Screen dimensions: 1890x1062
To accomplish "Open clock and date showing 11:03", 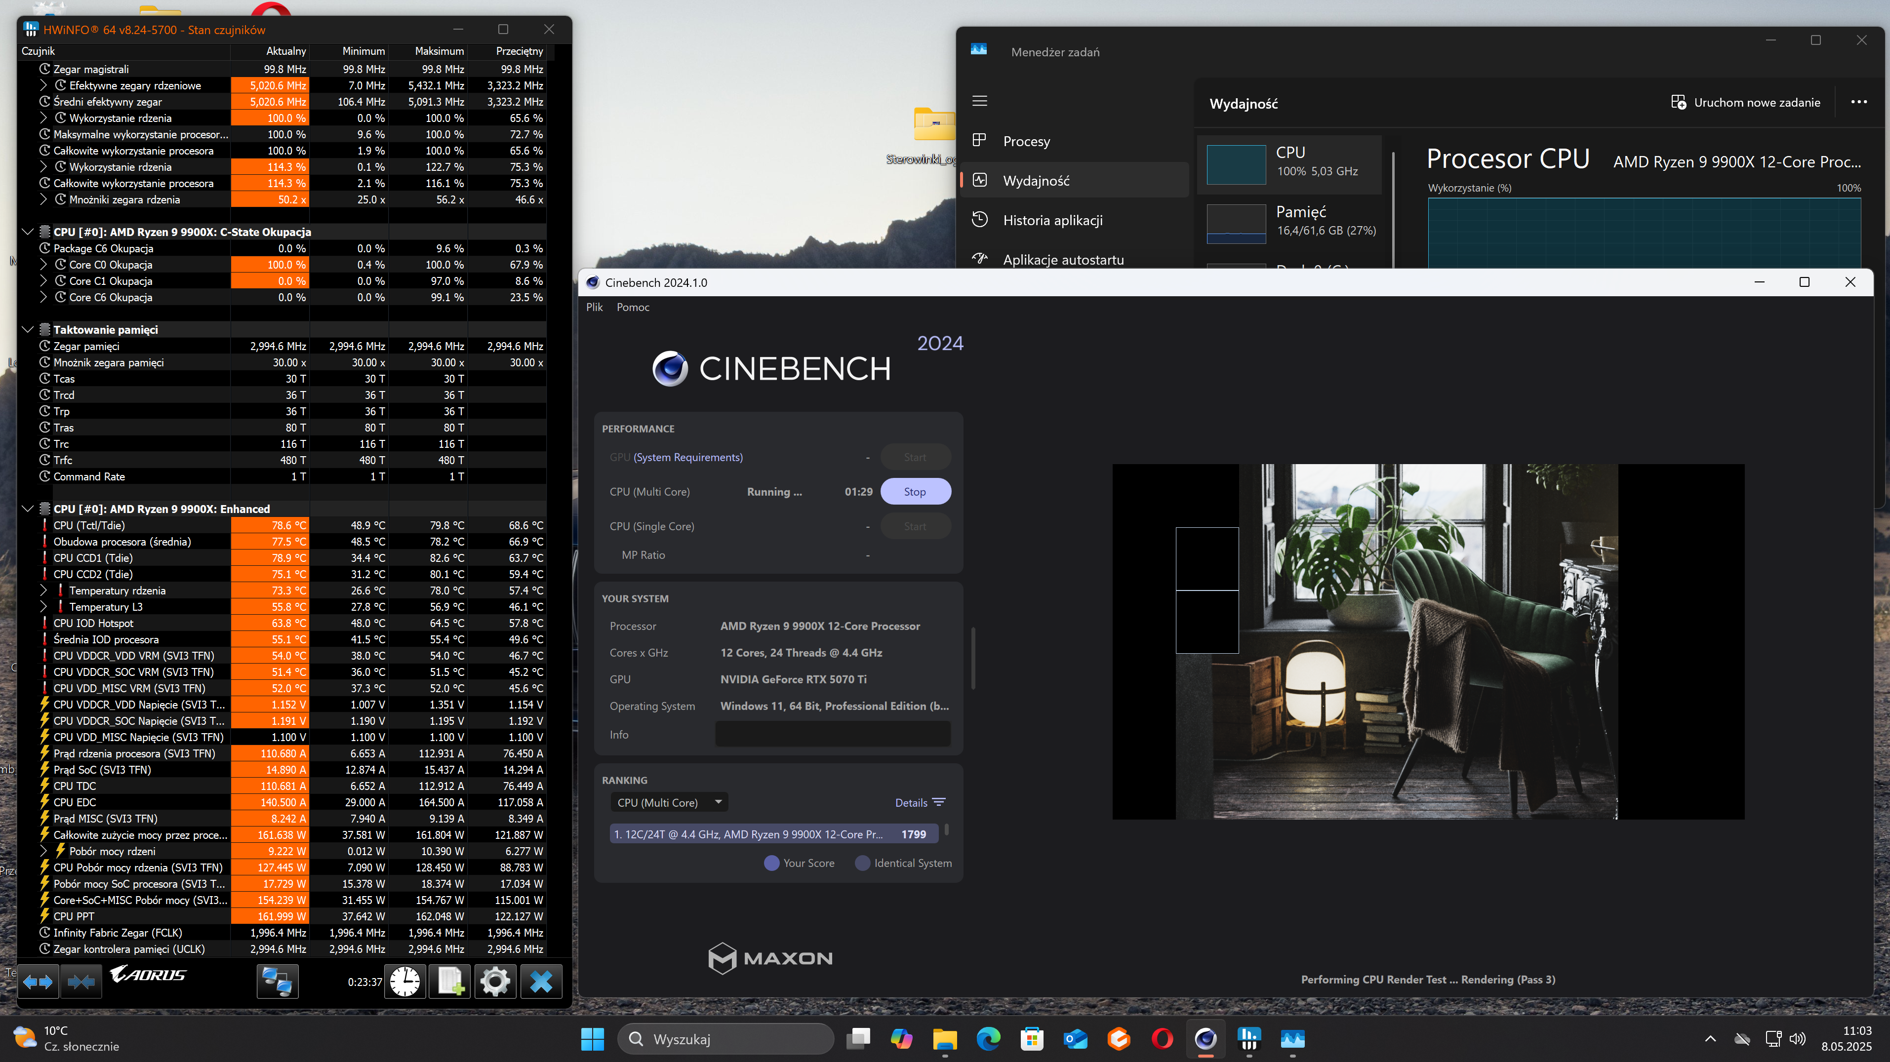I will 1846,1038.
